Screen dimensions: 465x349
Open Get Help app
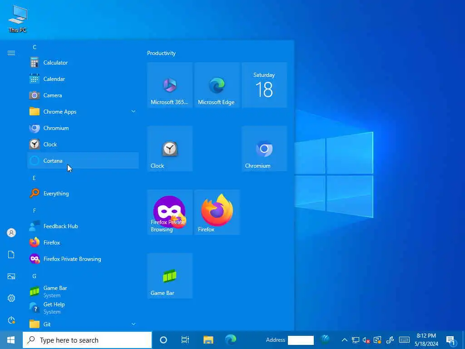coord(83,308)
